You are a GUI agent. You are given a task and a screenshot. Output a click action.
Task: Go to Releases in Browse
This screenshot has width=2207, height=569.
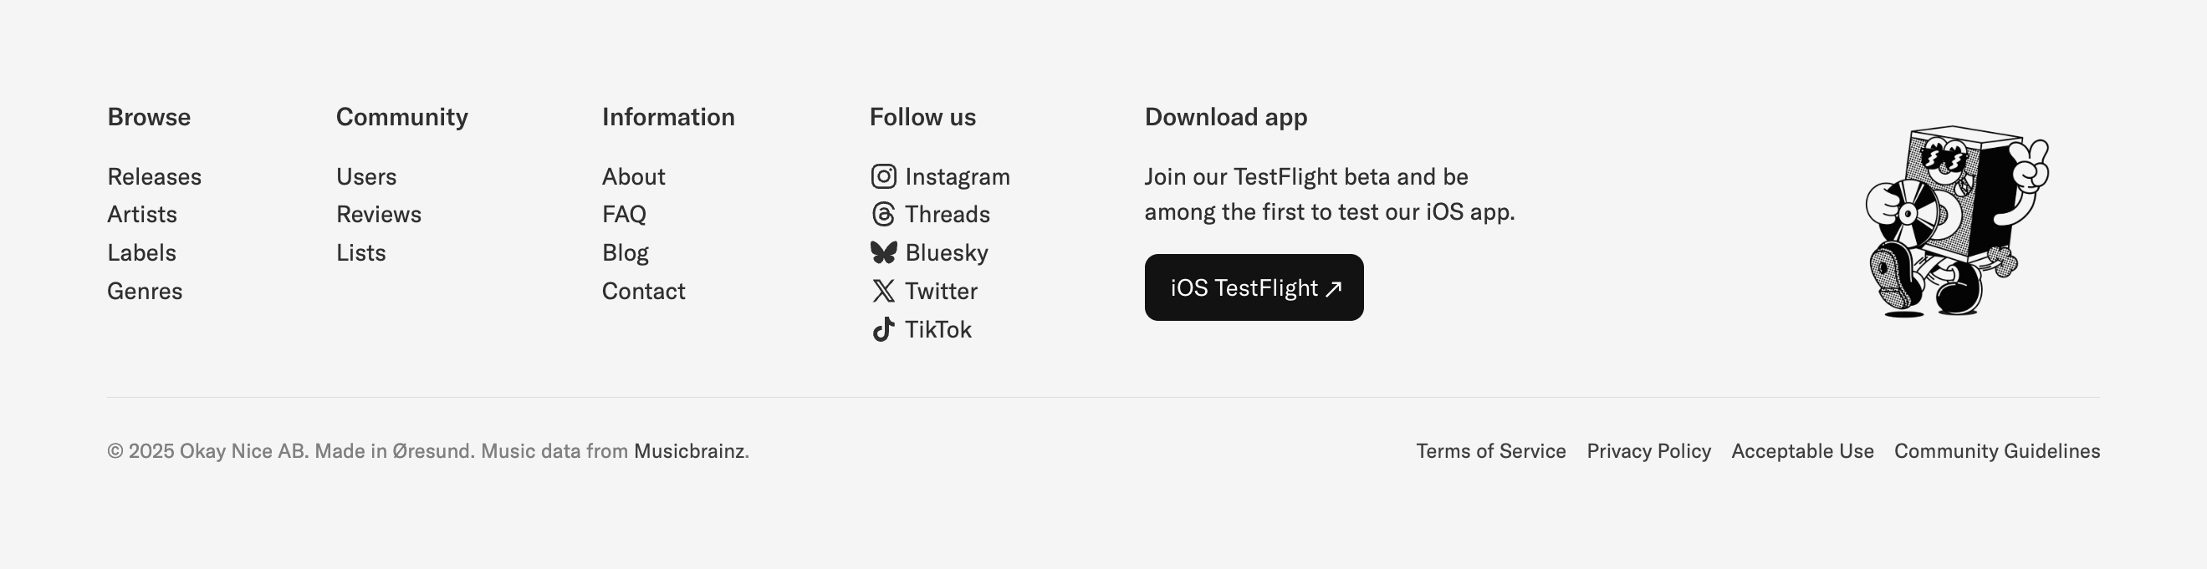154,177
